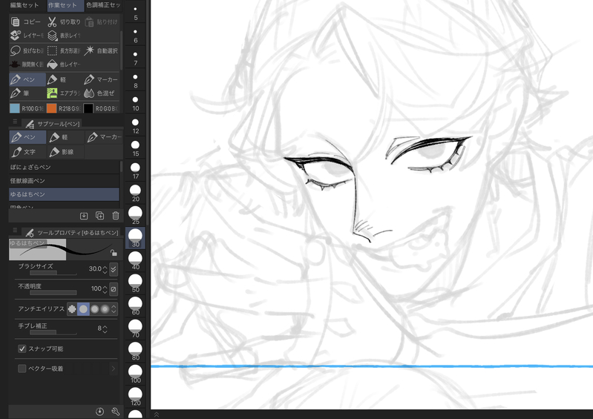Select the 影線 sub tool group tab

pos(65,152)
